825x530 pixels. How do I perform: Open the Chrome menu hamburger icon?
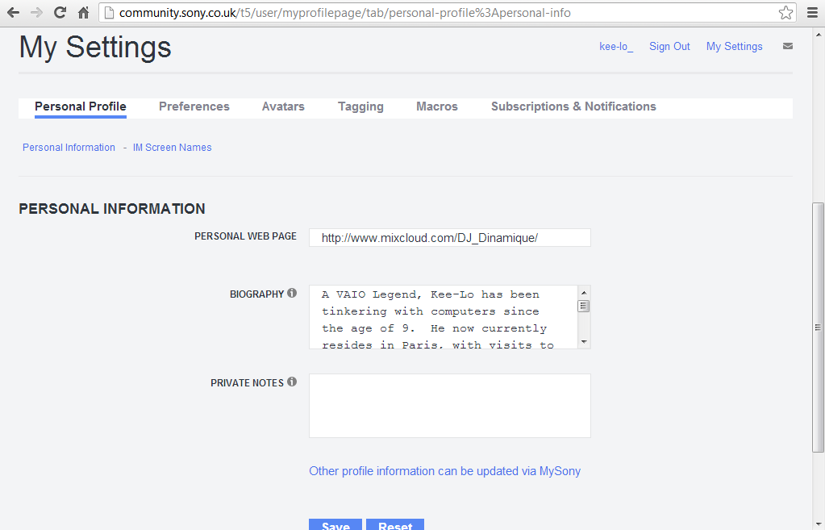pyautogui.click(x=812, y=13)
